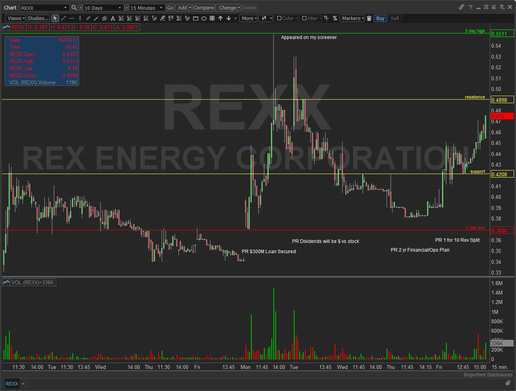Viewport: 516px width, 391px height.
Task: Open the REXX symbol dropdown
Action: tap(65, 8)
